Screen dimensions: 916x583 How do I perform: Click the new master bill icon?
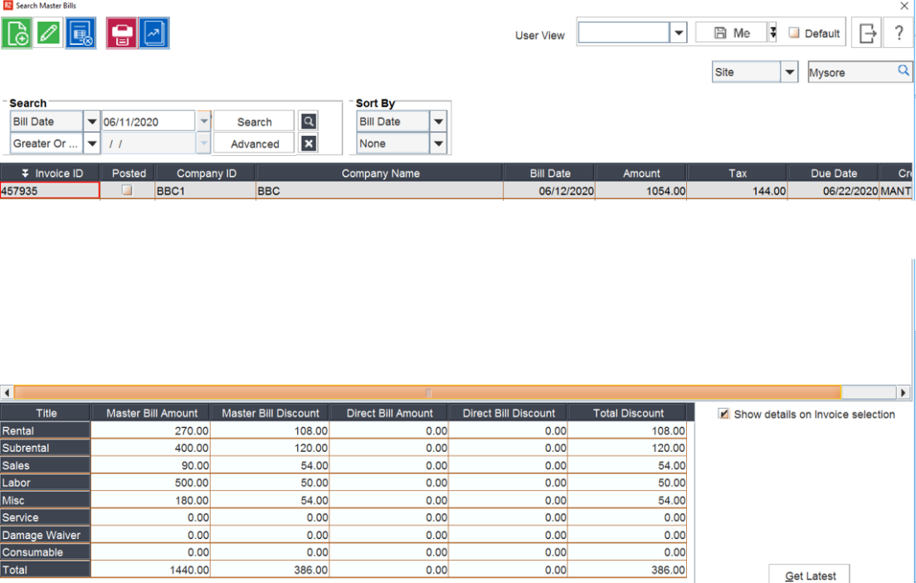[17, 32]
